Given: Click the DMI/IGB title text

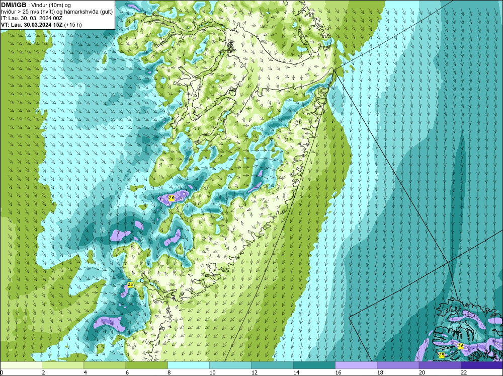Looking at the screenshot, I should pyautogui.click(x=13, y=5).
